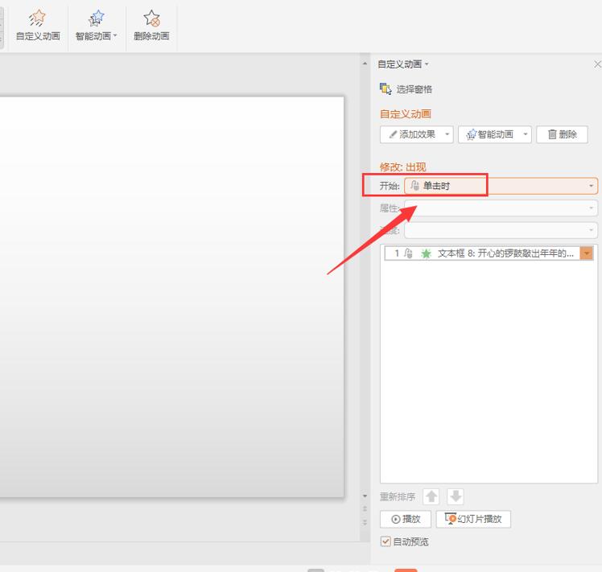Close the Custom Animation pane

click(597, 64)
